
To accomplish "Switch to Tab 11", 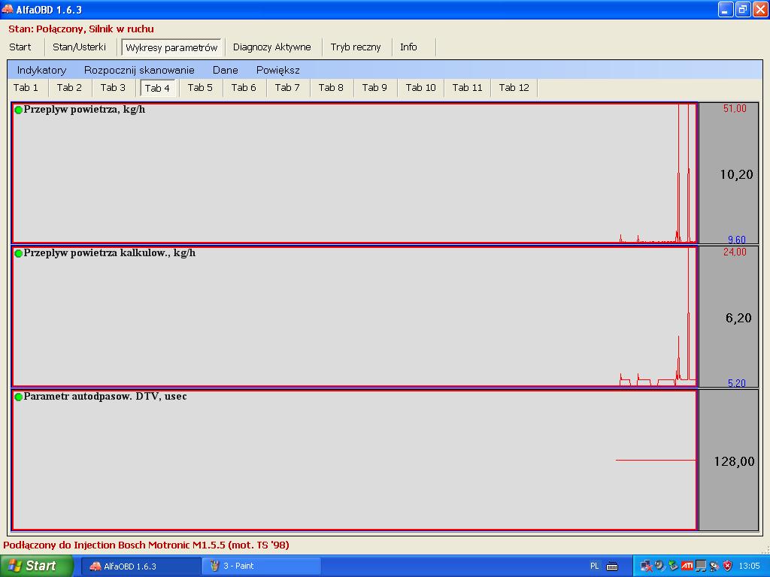I will pyautogui.click(x=467, y=88).
